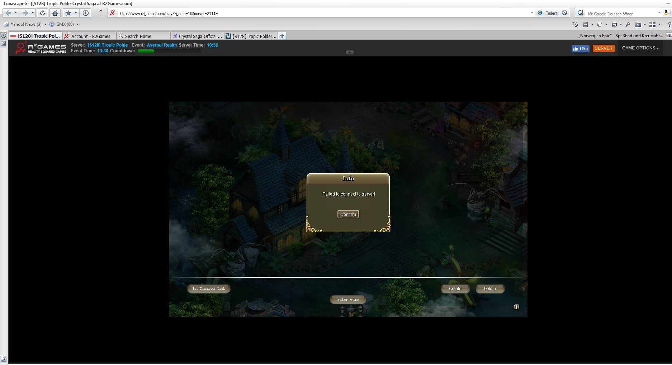672x365 pixels.
Task: Click the new tab plus button
Action: point(282,36)
